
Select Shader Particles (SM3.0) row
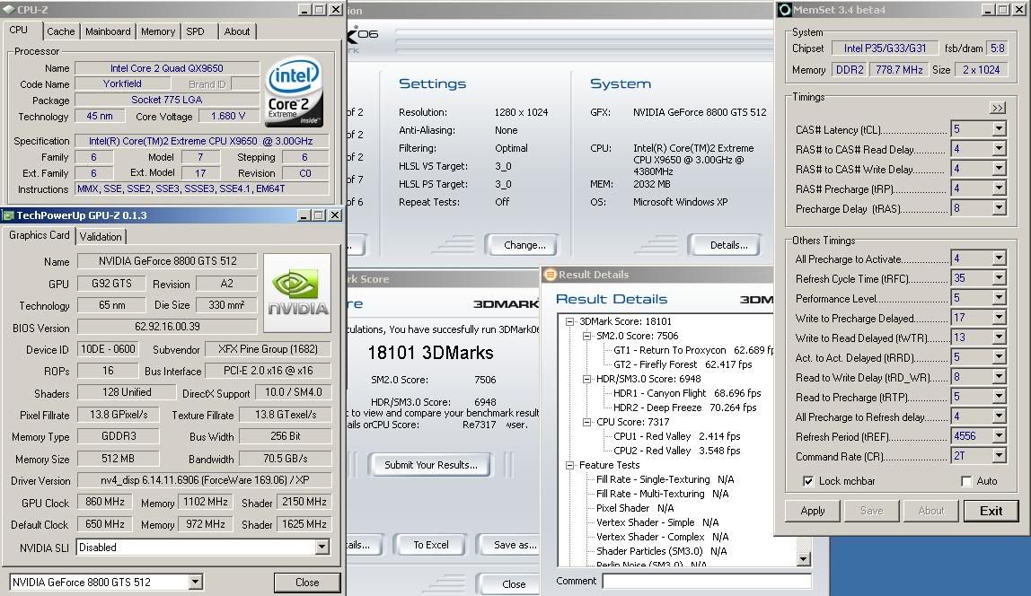(x=661, y=551)
